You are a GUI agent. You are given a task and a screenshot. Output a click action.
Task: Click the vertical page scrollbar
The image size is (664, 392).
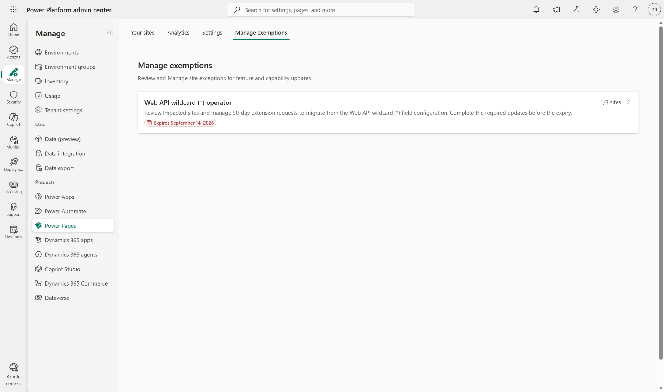point(661,193)
